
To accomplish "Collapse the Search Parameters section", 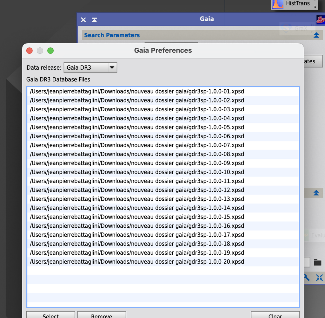I will tap(316, 35).
